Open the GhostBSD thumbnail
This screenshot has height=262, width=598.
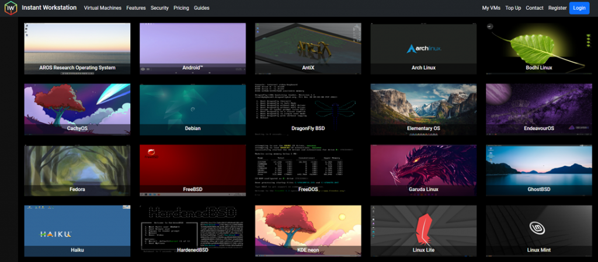click(x=539, y=171)
